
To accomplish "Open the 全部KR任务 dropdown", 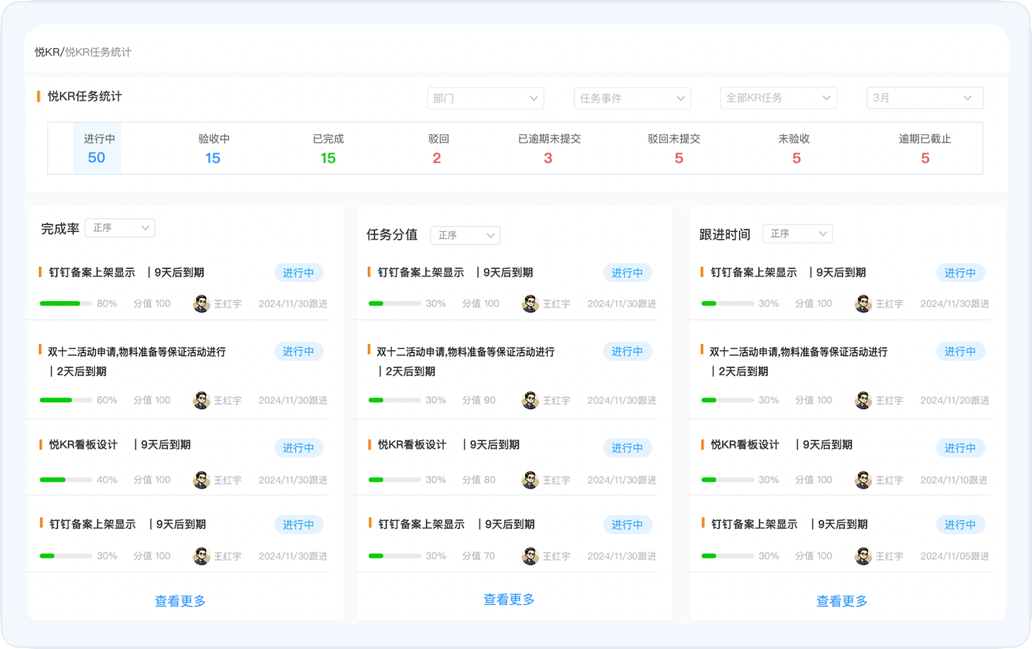I will coord(778,98).
